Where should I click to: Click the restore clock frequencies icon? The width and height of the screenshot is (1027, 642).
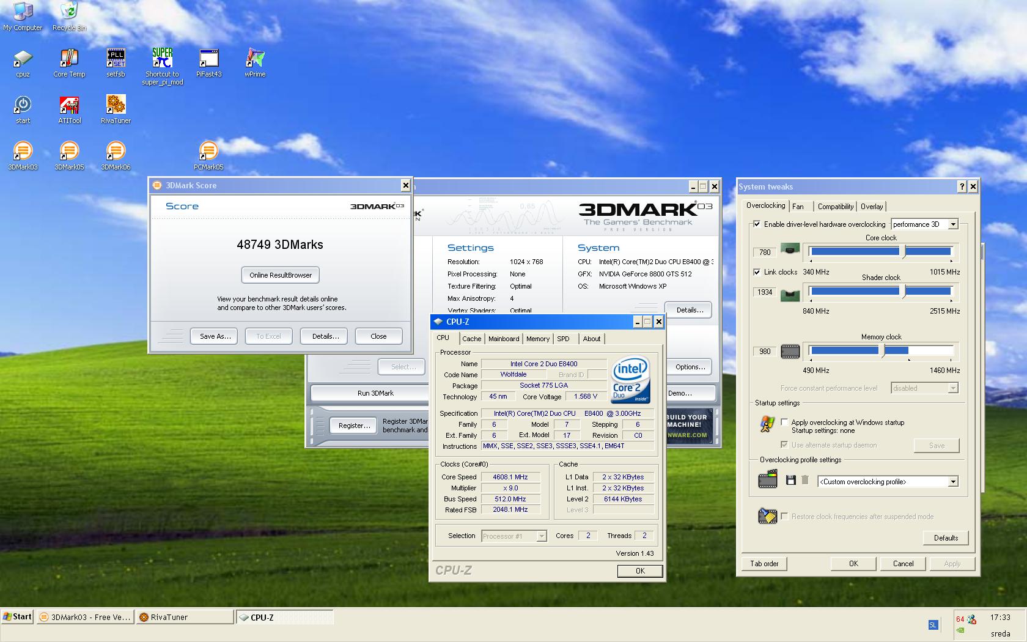point(767,516)
